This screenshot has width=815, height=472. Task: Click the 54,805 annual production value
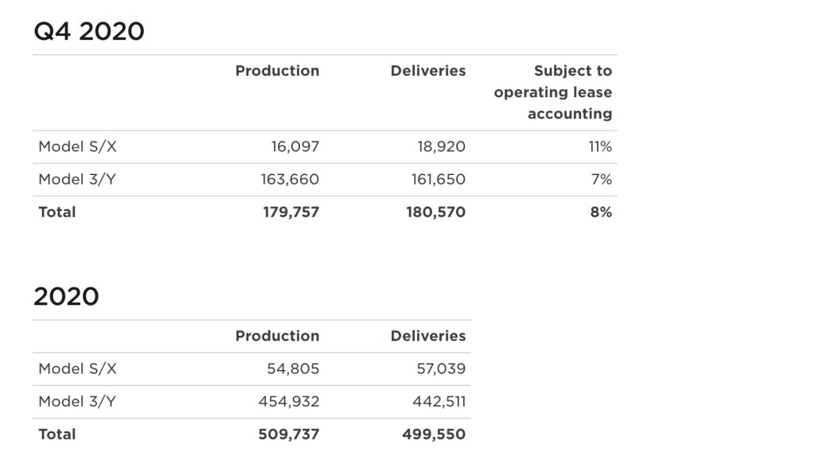(x=293, y=369)
